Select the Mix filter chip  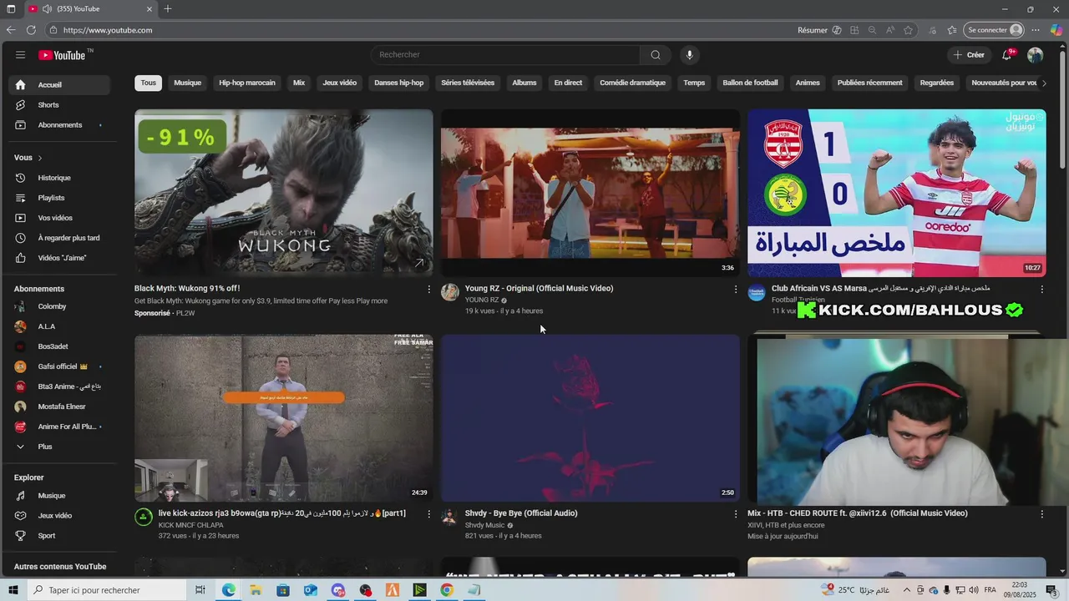(299, 83)
